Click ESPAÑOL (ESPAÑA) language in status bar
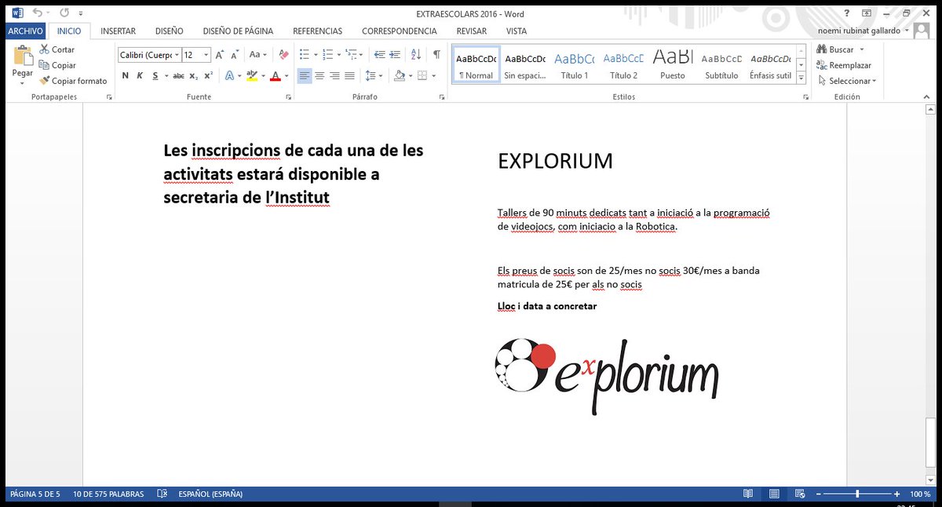942x507 pixels. [x=210, y=494]
